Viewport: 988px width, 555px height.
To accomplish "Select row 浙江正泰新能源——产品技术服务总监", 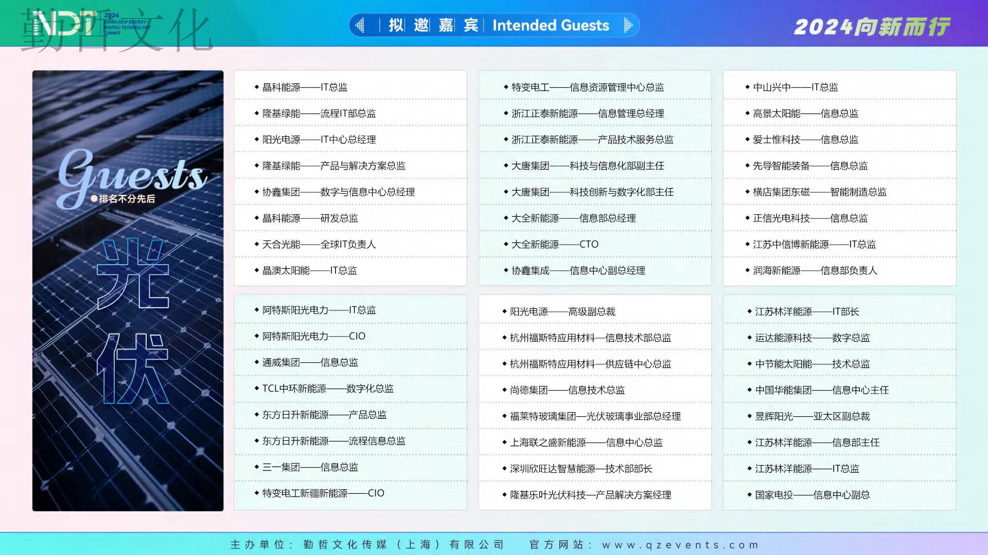I will point(595,140).
